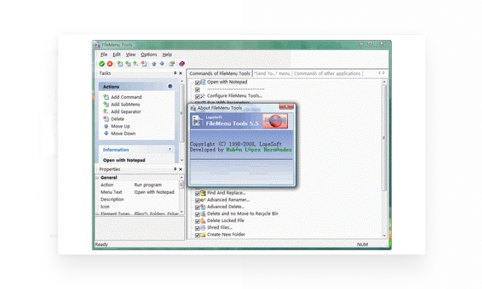Uncheck Configure FileMenu Tools checkbox

(197, 96)
